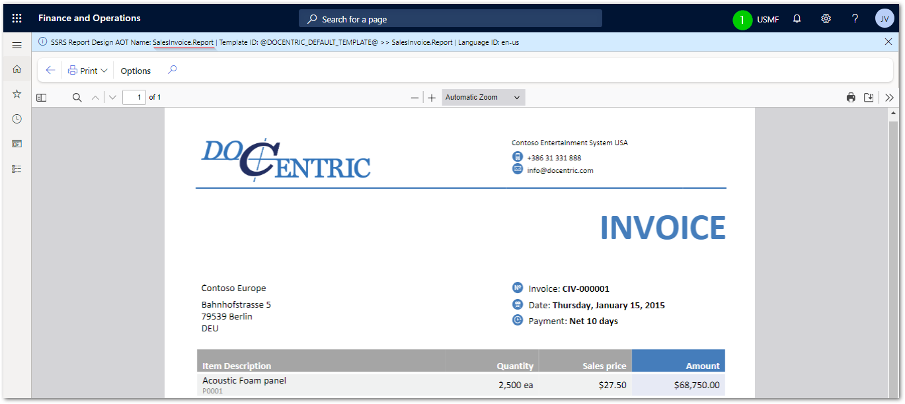905x404 pixels.
Task: Open Favorites star in sidebar
Action: (x=17, y=94)
